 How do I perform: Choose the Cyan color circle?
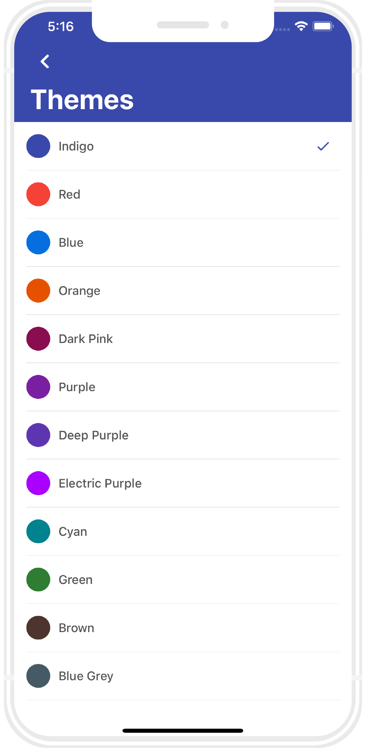pyautogui.click(x=38, y=531)
